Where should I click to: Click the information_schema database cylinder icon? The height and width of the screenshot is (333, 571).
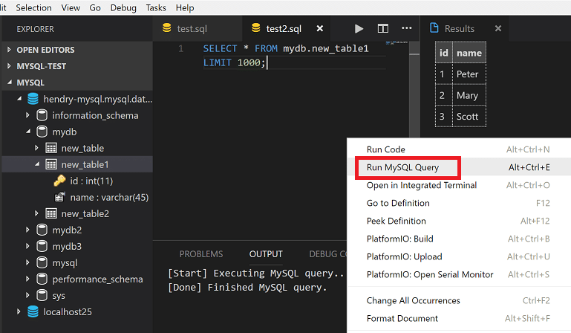pyautogui.click(x=42, y=115)
